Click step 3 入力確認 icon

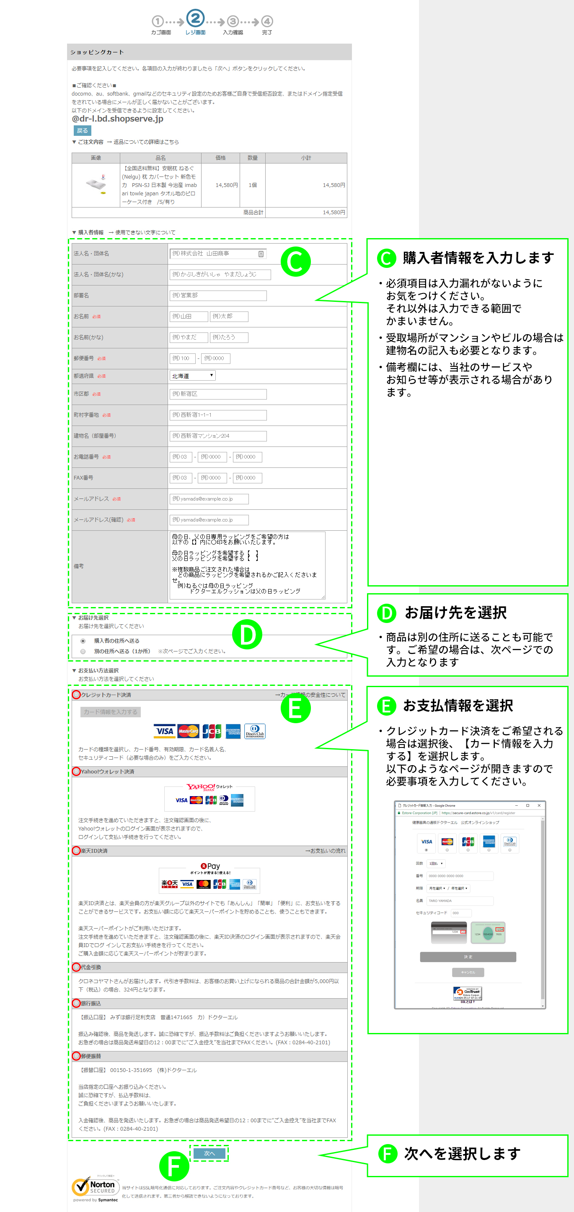point(233,21)
